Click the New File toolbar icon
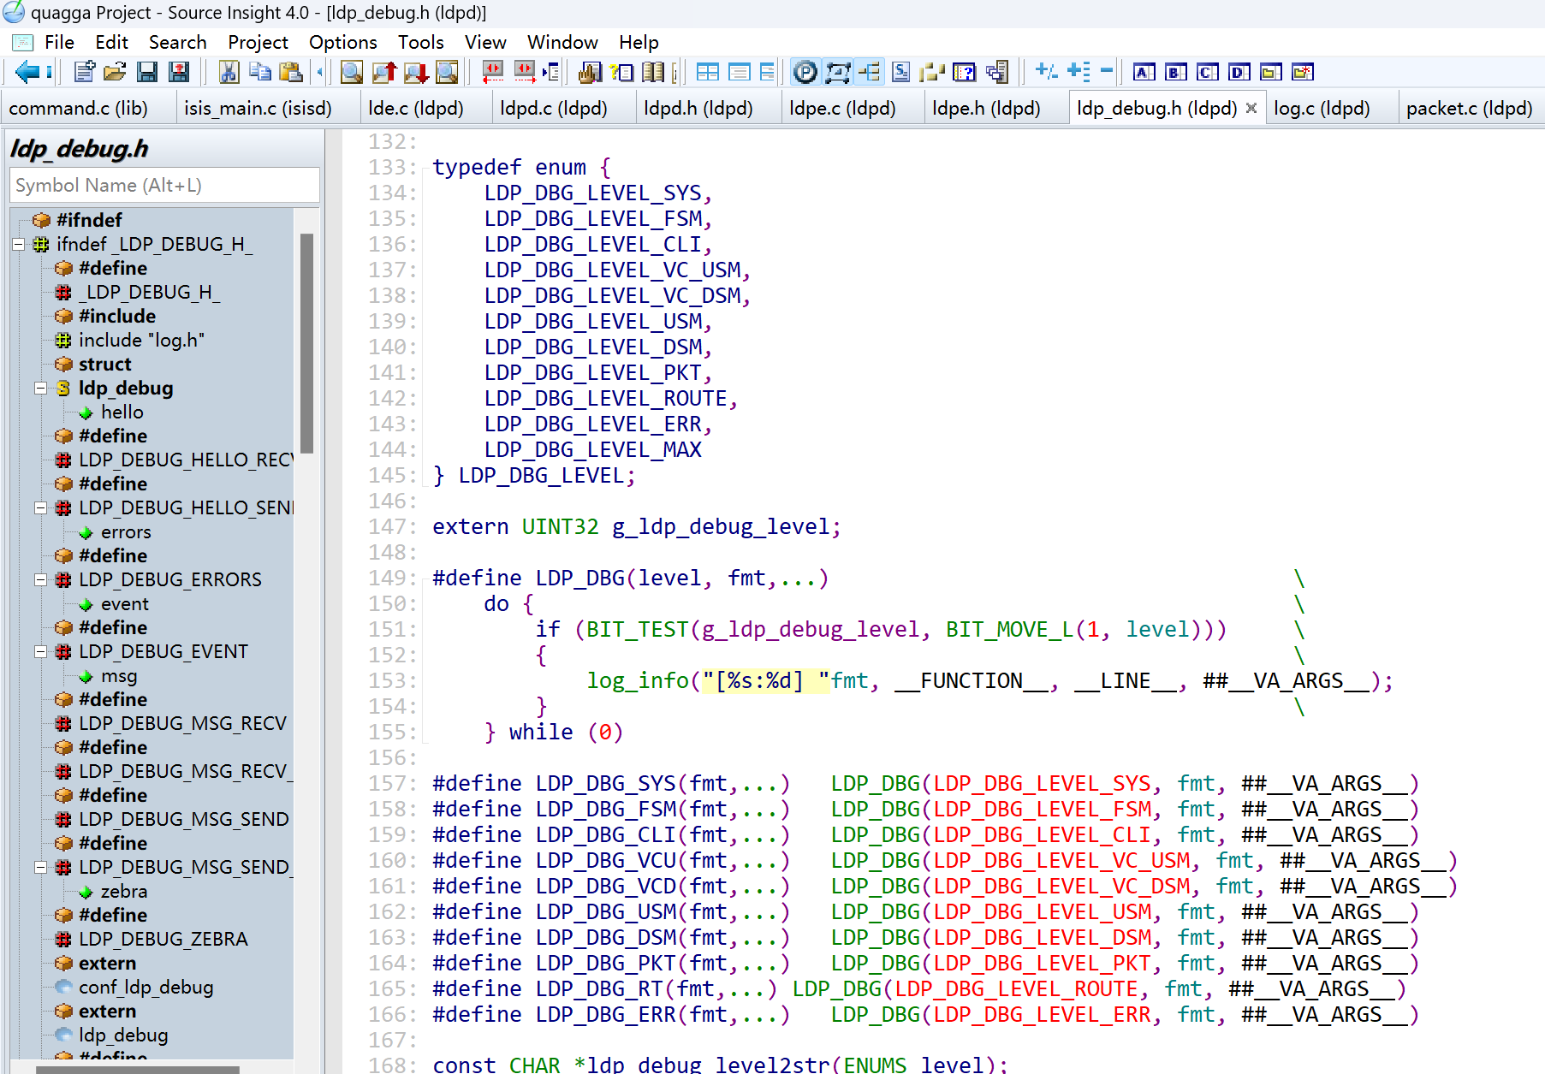This screenshot has height=1074, width=1545. 84,72
